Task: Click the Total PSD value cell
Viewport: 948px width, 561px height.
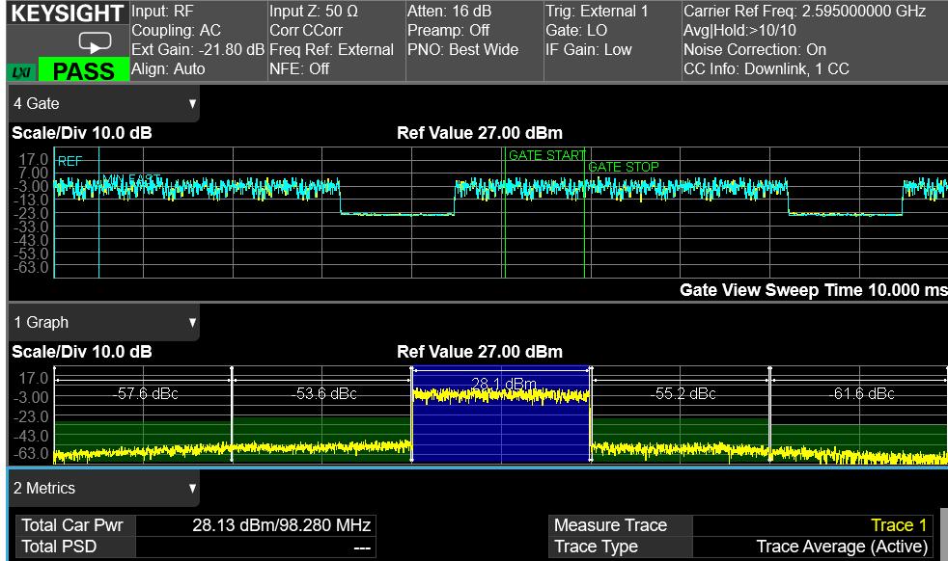Action: tap(256, 548)
